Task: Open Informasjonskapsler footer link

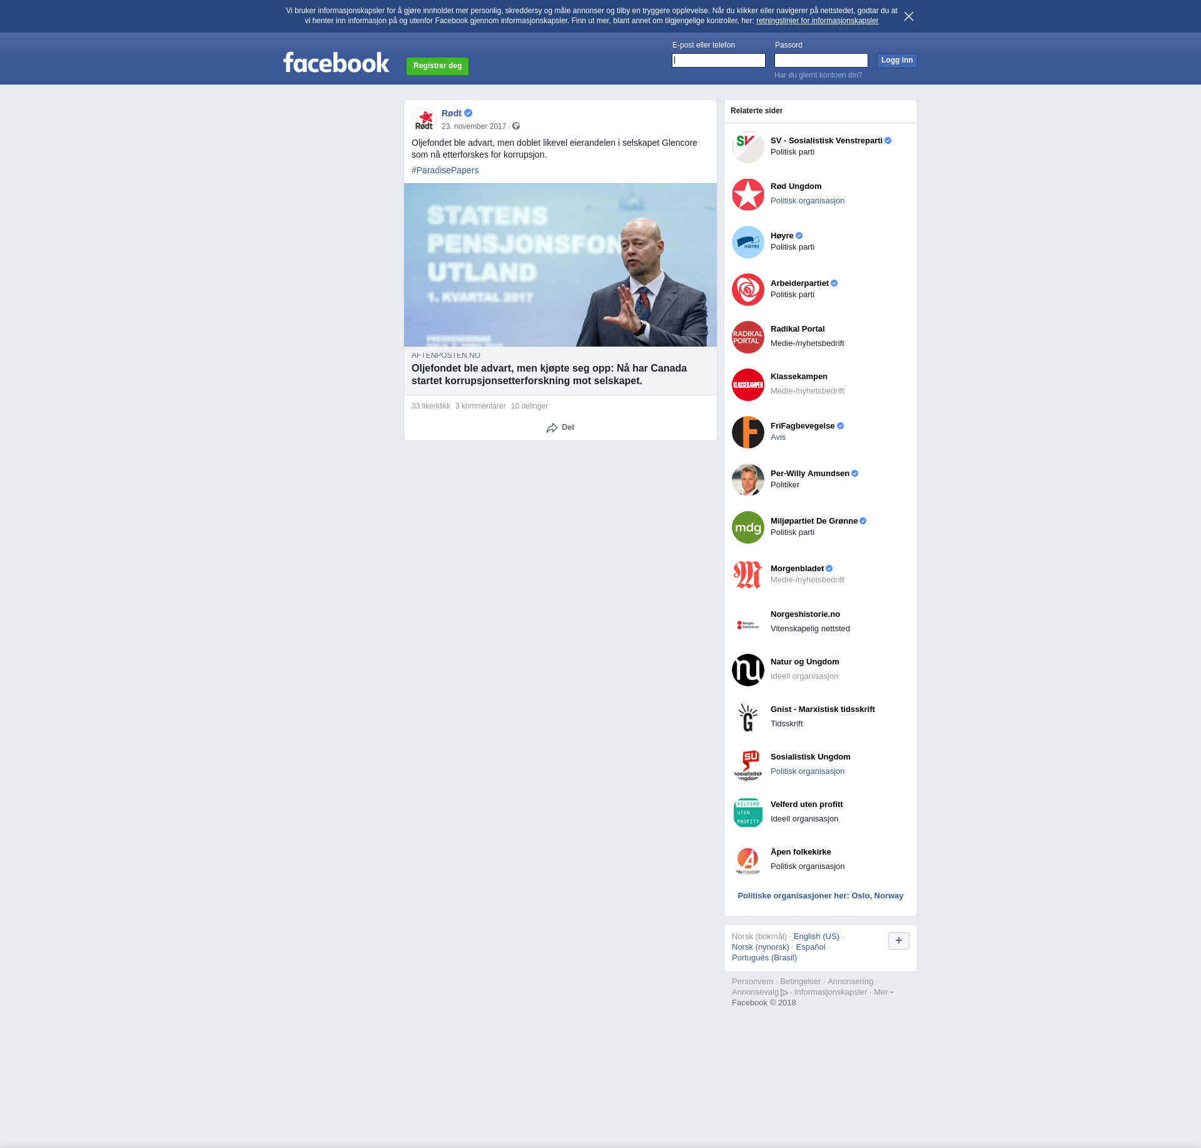Action: [831, 992]
